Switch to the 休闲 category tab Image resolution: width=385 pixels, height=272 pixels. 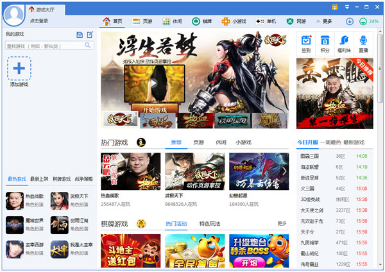click(x=172, y=21)
